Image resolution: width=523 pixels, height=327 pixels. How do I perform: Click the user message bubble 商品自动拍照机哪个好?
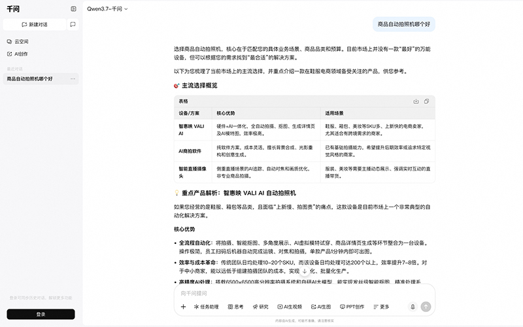tap(404, 24)
